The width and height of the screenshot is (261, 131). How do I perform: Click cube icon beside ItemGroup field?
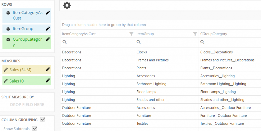(x=8, y=29)
